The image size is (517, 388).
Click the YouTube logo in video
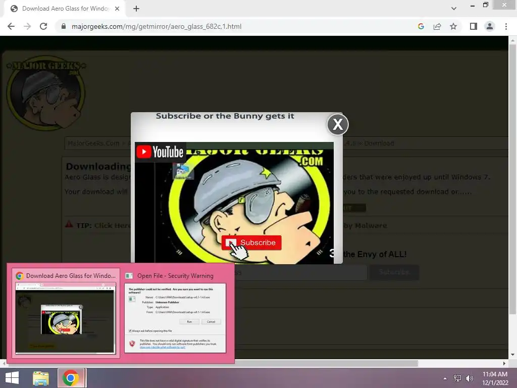point(160,152)
